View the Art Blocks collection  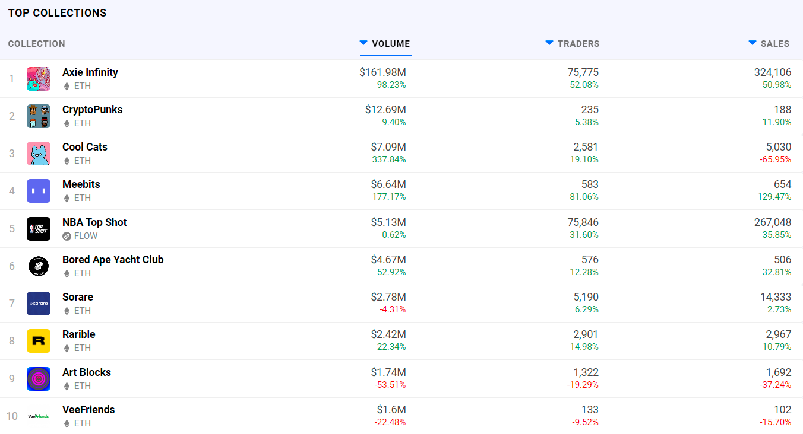(x=87, y=372)
